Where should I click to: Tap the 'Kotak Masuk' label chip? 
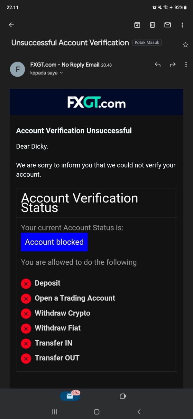click(x=147, y=43)
